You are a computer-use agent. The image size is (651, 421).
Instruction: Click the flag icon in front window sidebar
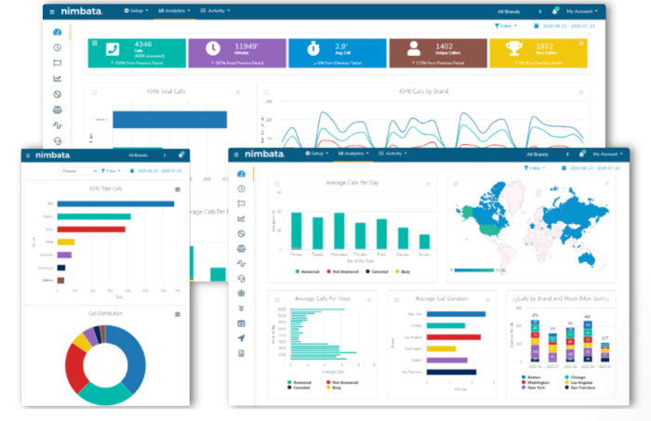(242, 204)
